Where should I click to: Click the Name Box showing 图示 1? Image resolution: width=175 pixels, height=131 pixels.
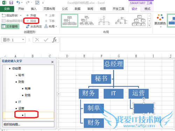(12, 40)
